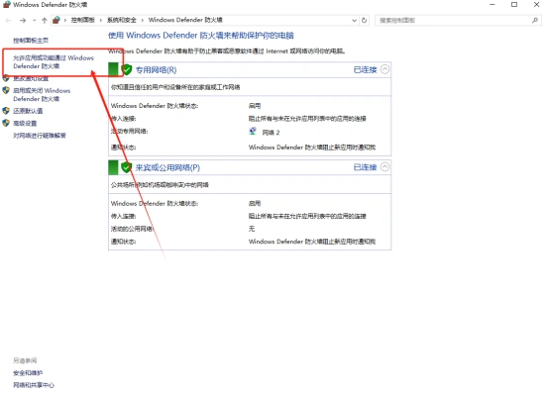This screenshot has width=548, height=399.
Task: Expand the address bar history dropdown
Action: (x=354, y=21)
